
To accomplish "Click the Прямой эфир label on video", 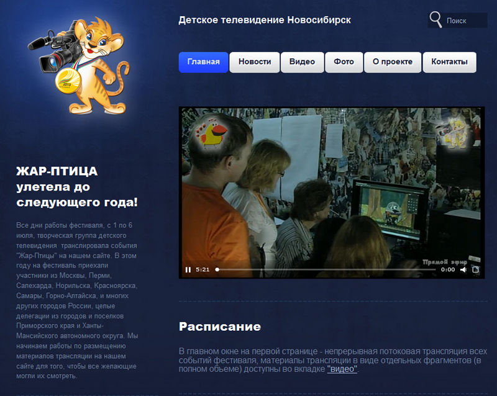I will (444, 262).
